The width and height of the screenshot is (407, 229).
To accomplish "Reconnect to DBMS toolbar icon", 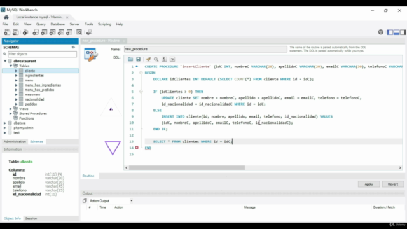I will 89,32.
